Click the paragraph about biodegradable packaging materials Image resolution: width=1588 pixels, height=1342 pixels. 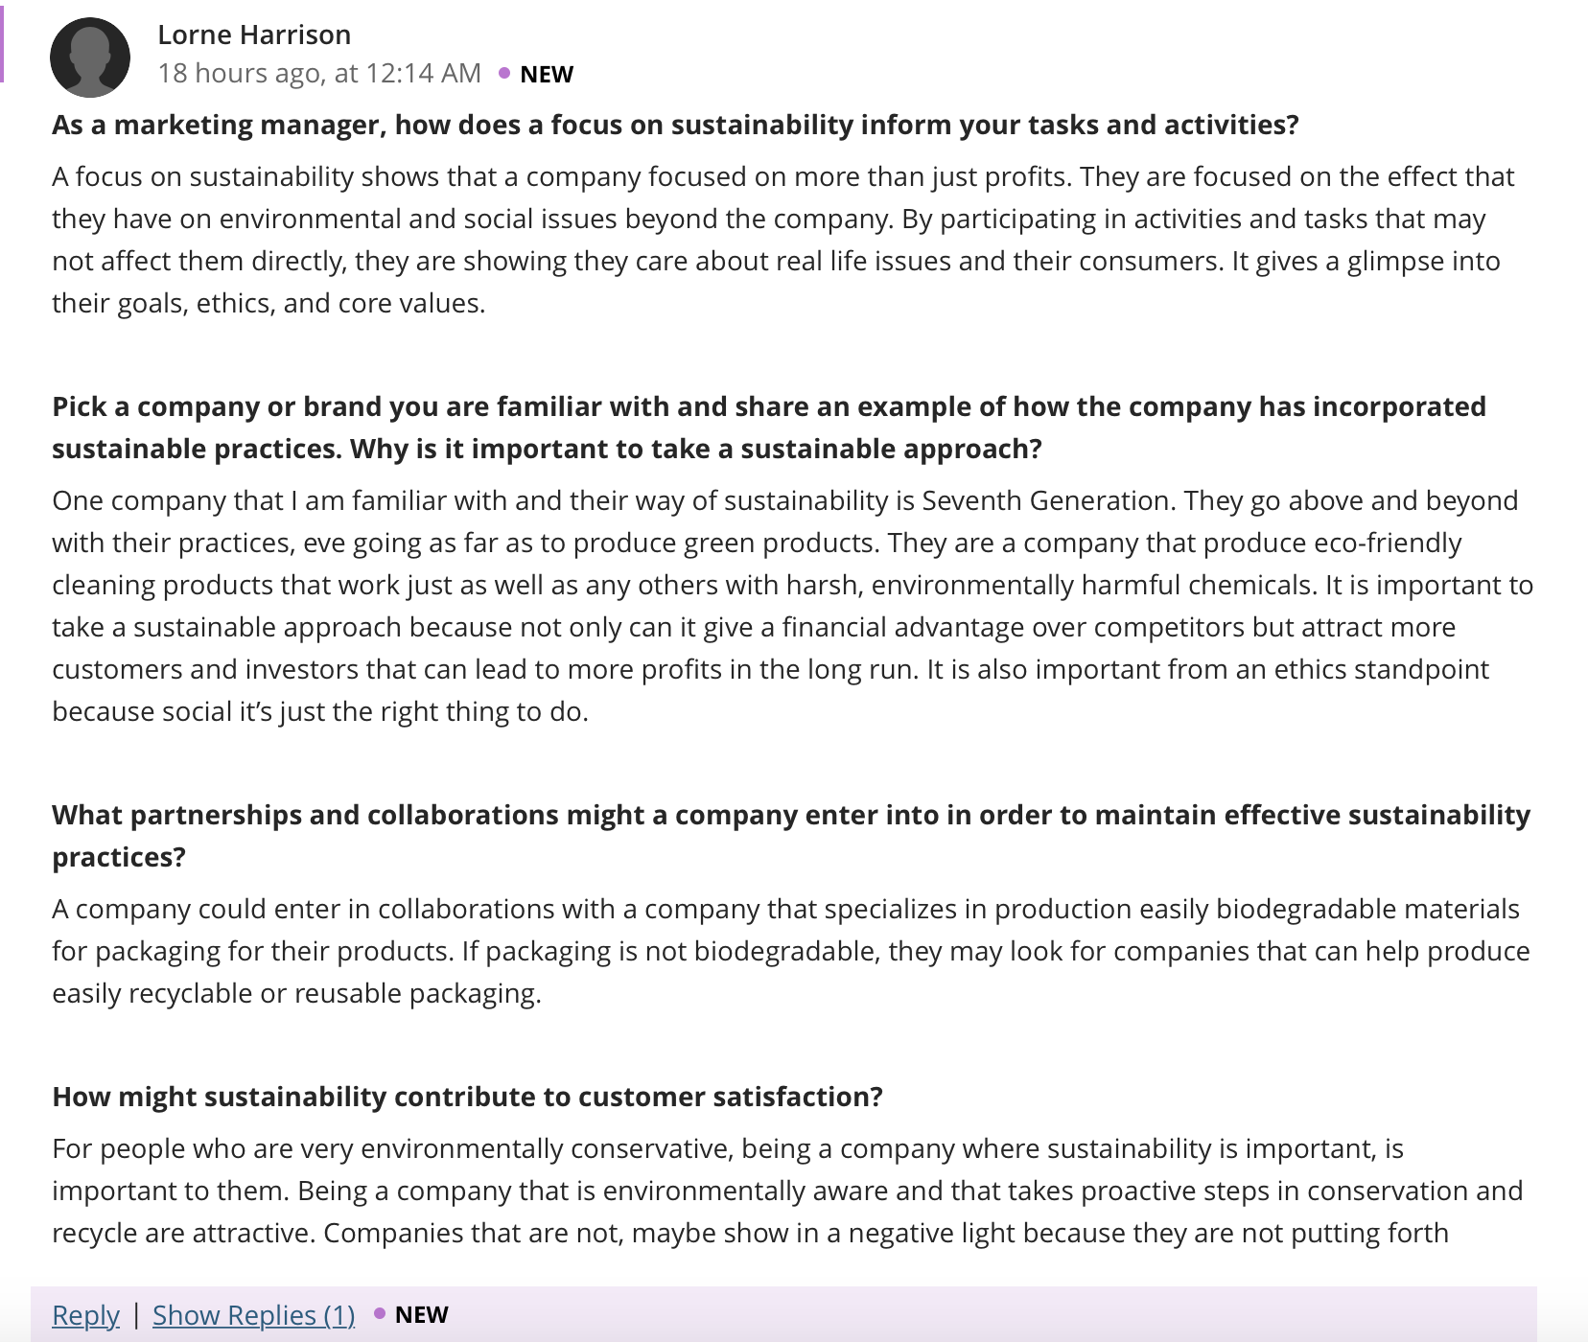coord(791,951)
